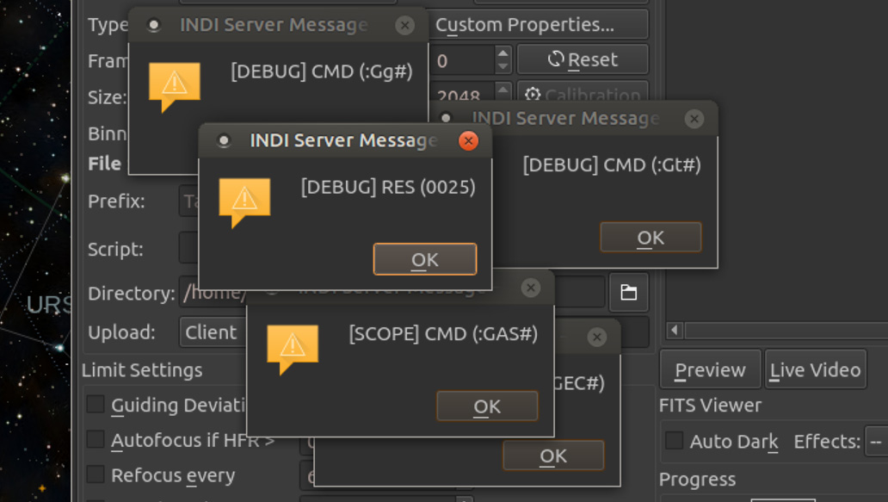Close the CMD (:Gt#) message dialog
The width and height of the screenshot is (888, 502).
click(x=694, y=119)
